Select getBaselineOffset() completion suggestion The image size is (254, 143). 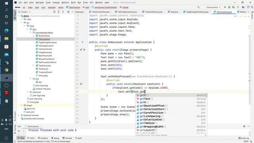tap(171, 106)
